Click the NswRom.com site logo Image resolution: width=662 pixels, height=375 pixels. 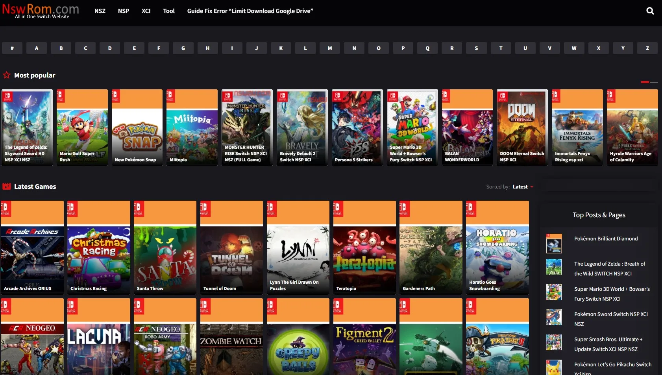pyautogui.click(x=41, y=11)
